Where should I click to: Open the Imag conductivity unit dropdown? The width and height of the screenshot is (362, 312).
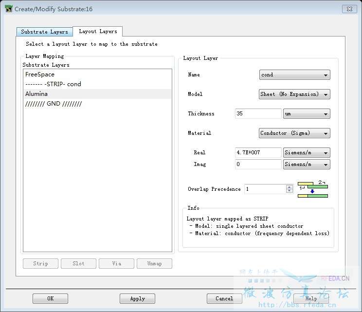[x=306, y=165]
